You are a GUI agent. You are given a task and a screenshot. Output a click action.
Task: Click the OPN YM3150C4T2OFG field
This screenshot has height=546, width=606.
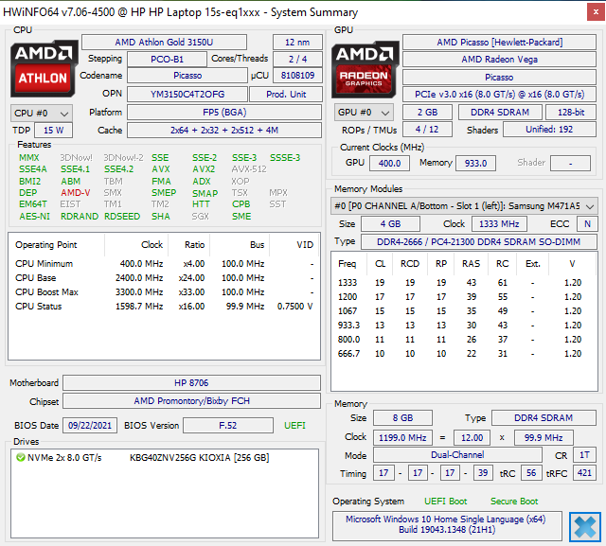click(187, 95)
